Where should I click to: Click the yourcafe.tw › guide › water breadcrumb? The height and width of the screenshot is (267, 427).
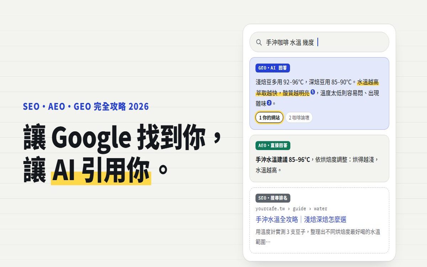click(291, 209)
